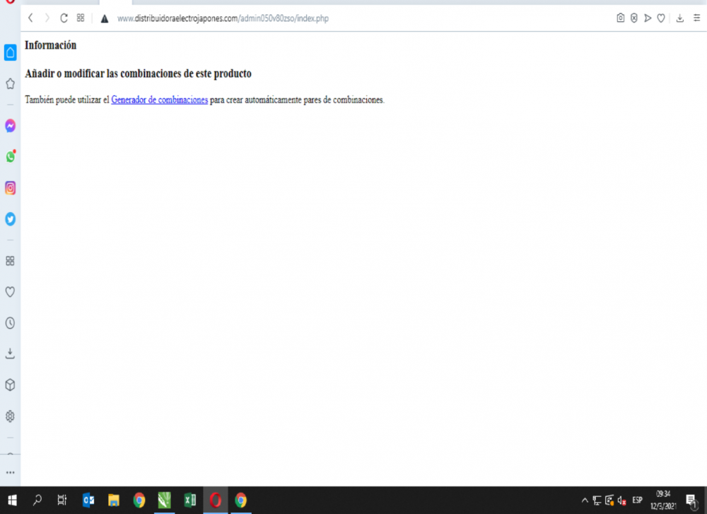
Task: Show hidden tray icons chevron
Action: pos(585,500)
